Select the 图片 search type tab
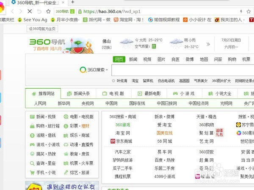This screenshot has height=190, width=254. (x=161, y=59)
